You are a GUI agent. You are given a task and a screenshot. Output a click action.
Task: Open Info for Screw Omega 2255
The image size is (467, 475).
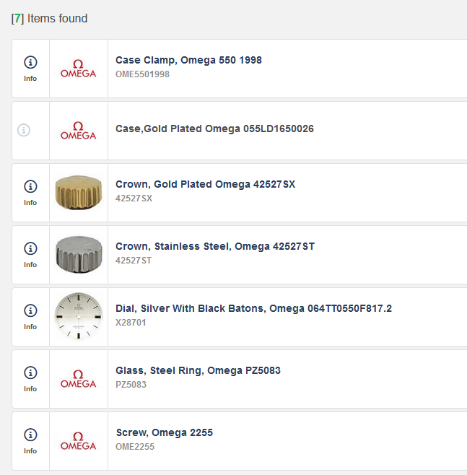30,440
